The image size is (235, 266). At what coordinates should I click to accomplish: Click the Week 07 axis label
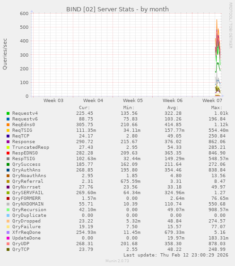point(212,101)
